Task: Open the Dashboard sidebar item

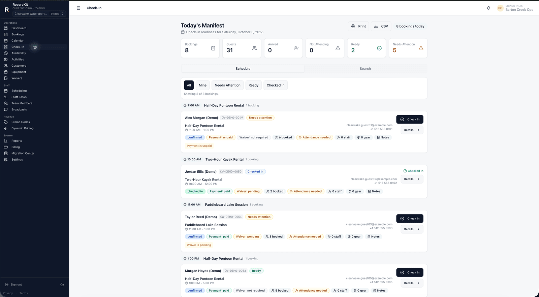Action: point(34,28)
